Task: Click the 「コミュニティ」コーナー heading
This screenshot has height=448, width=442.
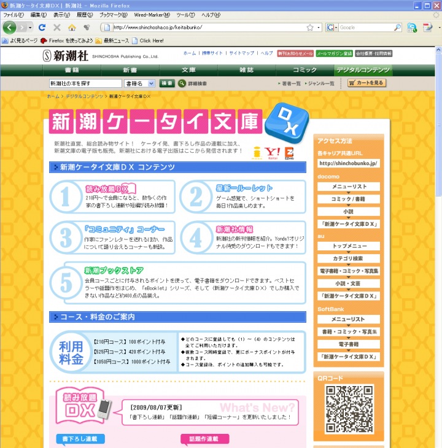Action: 125,229
